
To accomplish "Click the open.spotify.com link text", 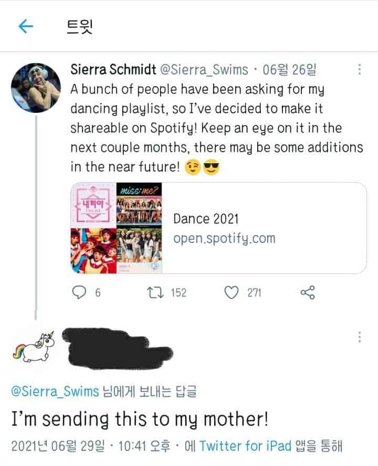I will click(x=224, y=238).
